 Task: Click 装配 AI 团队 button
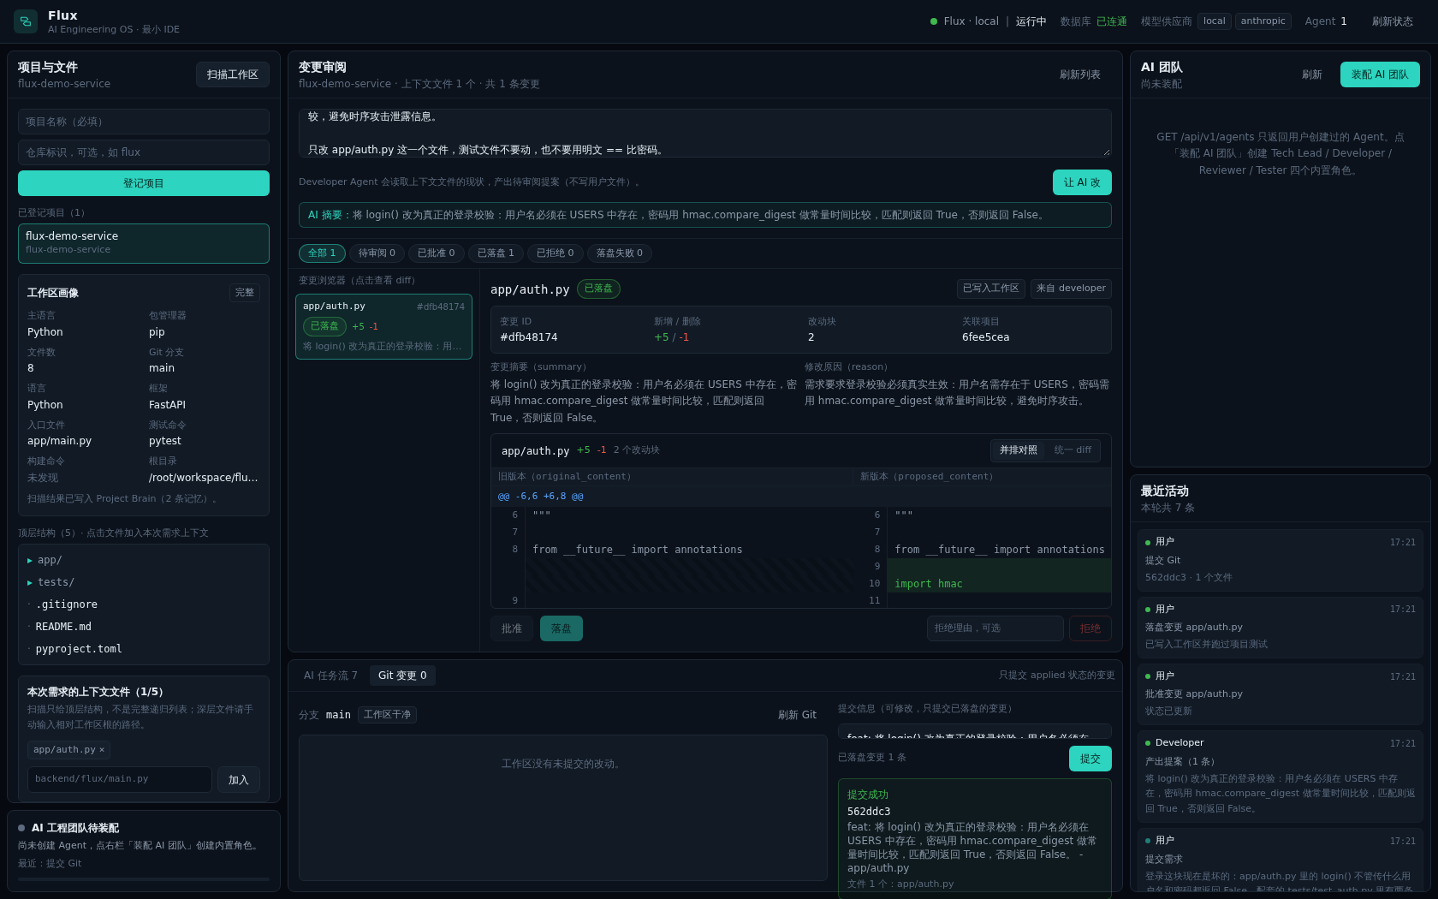1380,74
